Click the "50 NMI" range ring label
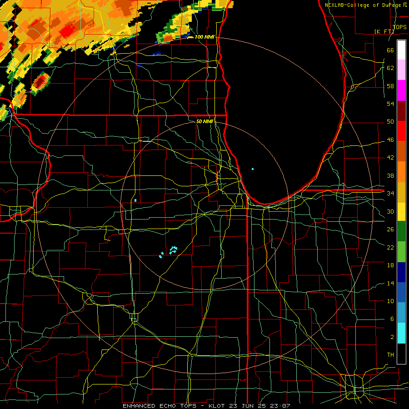 [204, 121]
